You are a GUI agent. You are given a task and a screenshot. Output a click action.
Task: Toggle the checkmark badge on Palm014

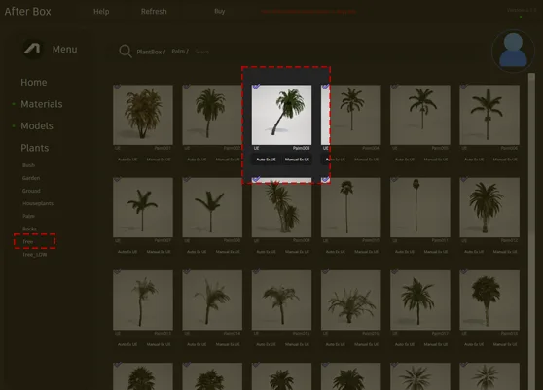click(187, 271)
